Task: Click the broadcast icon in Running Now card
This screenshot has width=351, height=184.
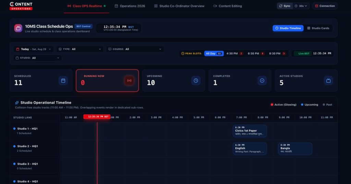Action: 129,81
